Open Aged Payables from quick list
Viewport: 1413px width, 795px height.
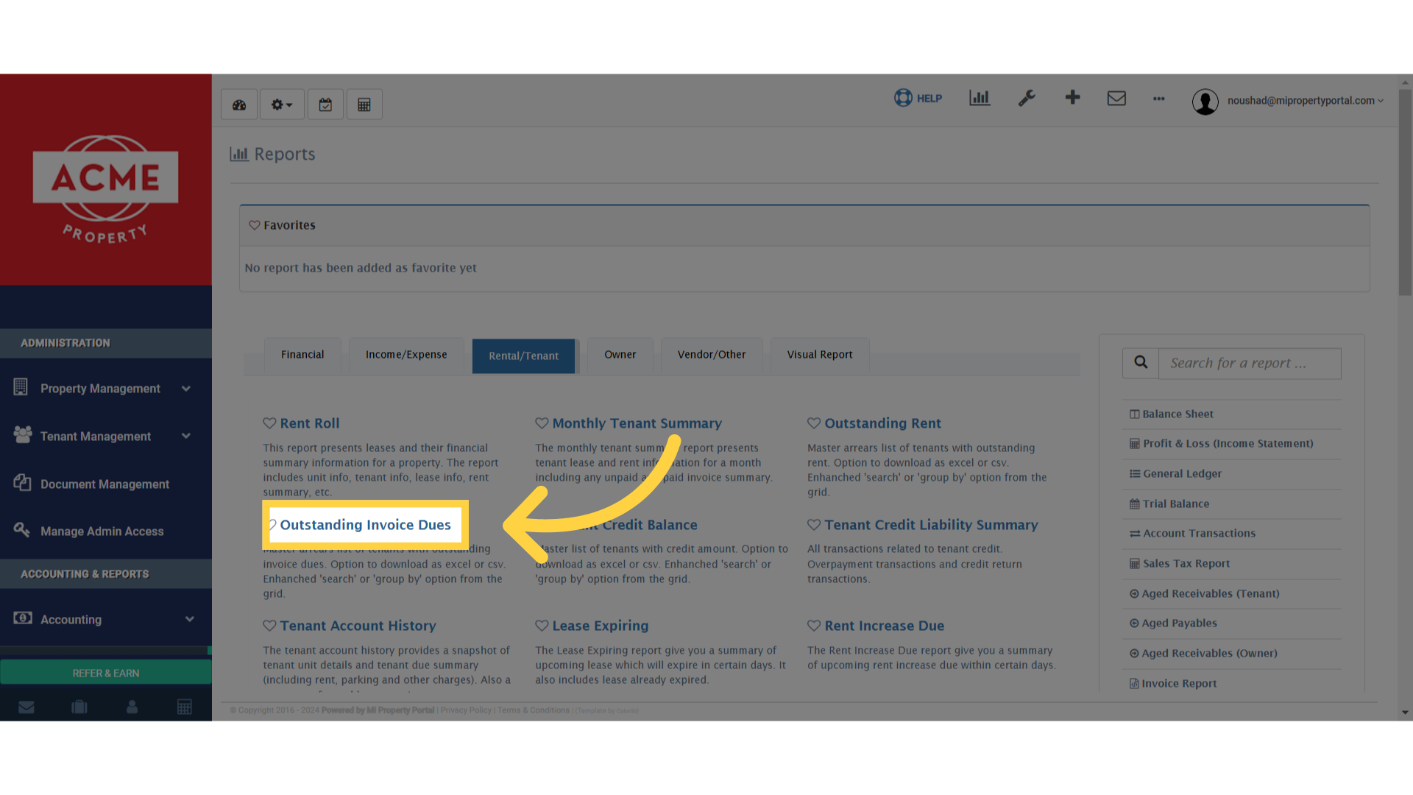pyautogui.click(x=1179, y=623)
